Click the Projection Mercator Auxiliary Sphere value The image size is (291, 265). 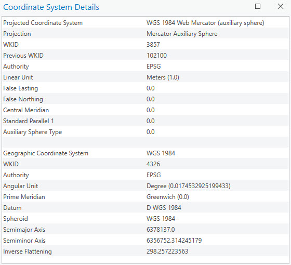(182, 34)
